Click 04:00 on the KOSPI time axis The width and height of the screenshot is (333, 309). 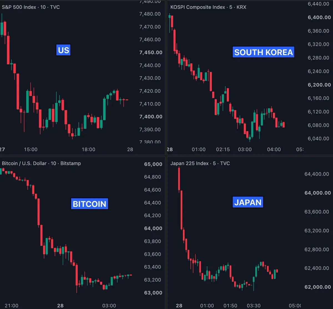pyautogui.click(x=274, y=150)
